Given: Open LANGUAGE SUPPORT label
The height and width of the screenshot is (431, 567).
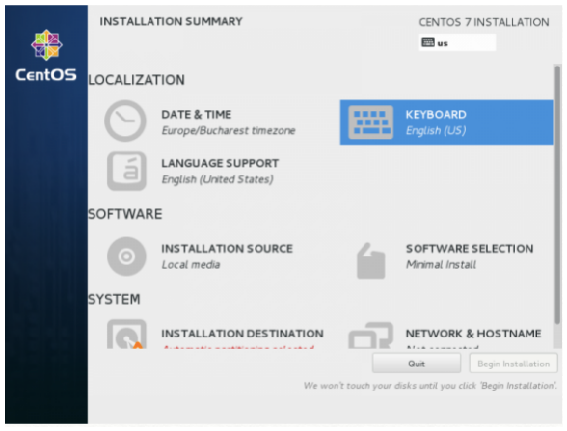Looking at the screenshot, I should [x=220, y=163].
